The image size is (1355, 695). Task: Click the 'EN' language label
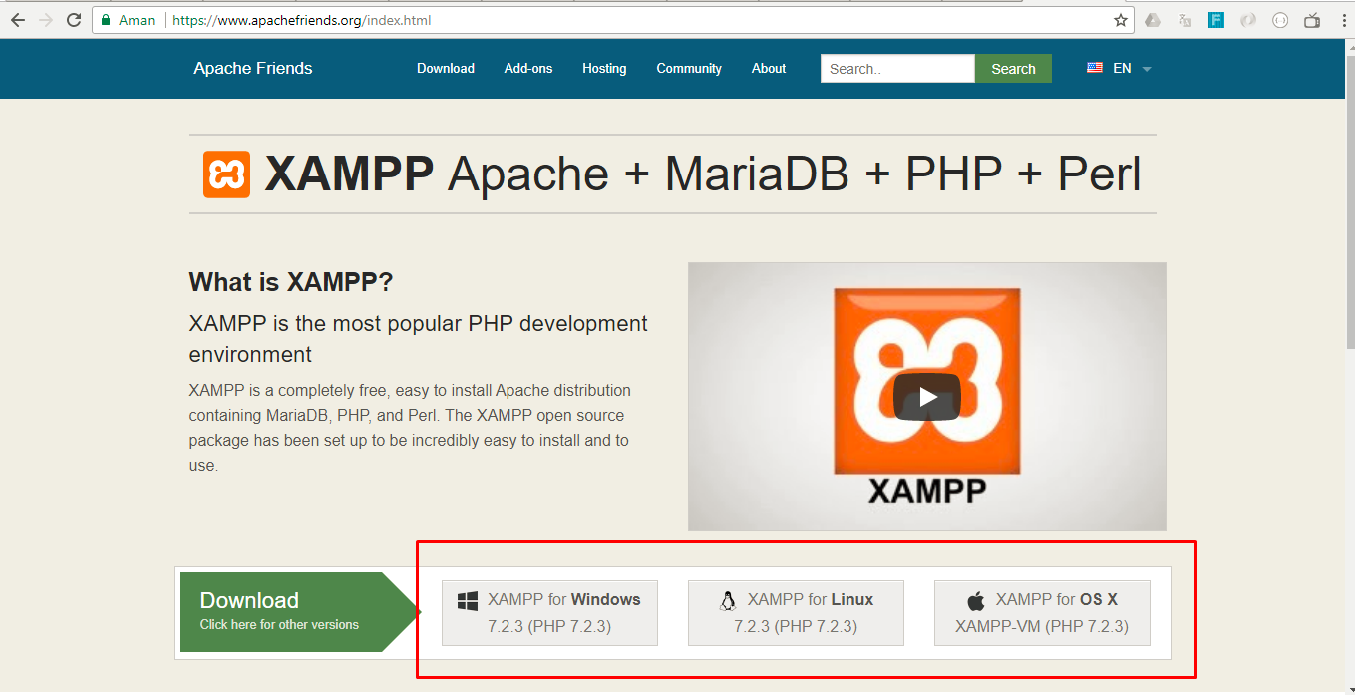1122,68
